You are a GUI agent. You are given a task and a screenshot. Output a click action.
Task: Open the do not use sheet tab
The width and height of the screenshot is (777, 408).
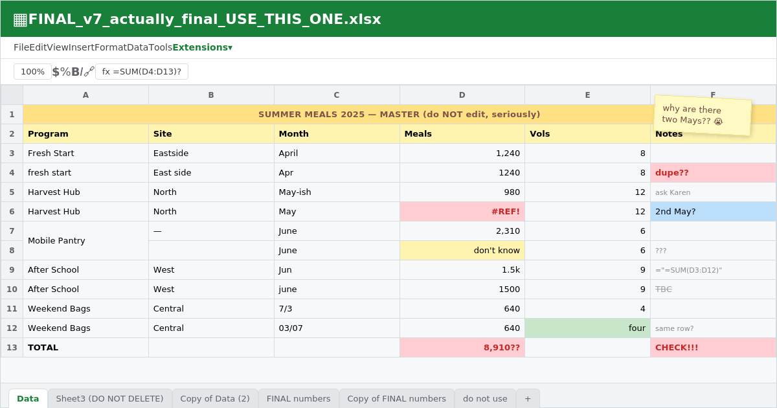pos(485,399)
